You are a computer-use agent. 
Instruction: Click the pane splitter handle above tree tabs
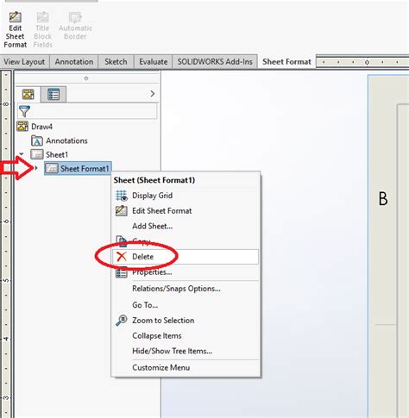pos(86,78)
